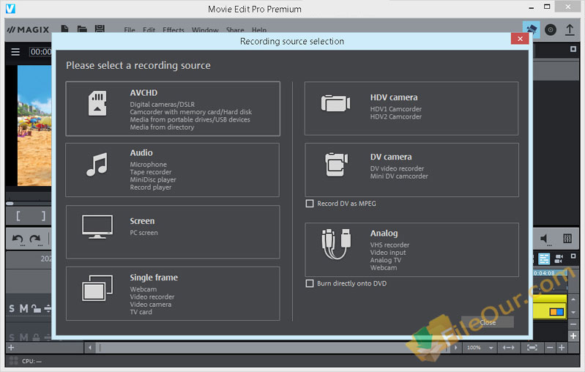585x372 pixels.
Task: Choose the Analog recording source
Action: click(411, 250)
